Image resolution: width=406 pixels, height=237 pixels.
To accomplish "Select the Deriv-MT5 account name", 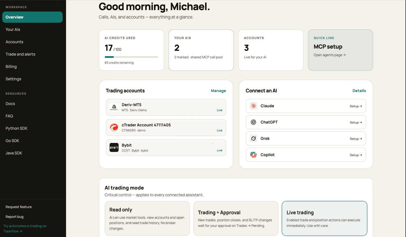I will pos(131,105).
